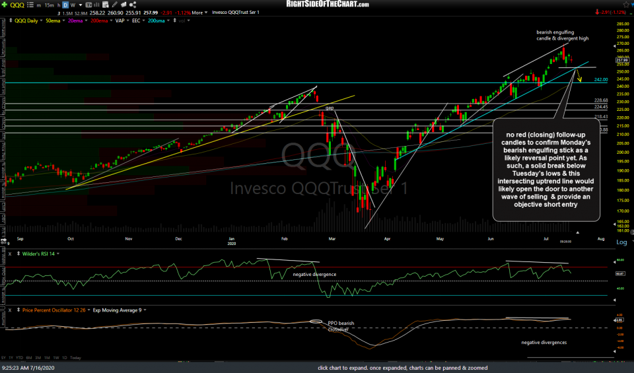
Task: Select the minute (m) timeframe
Action: click(39, 5)
